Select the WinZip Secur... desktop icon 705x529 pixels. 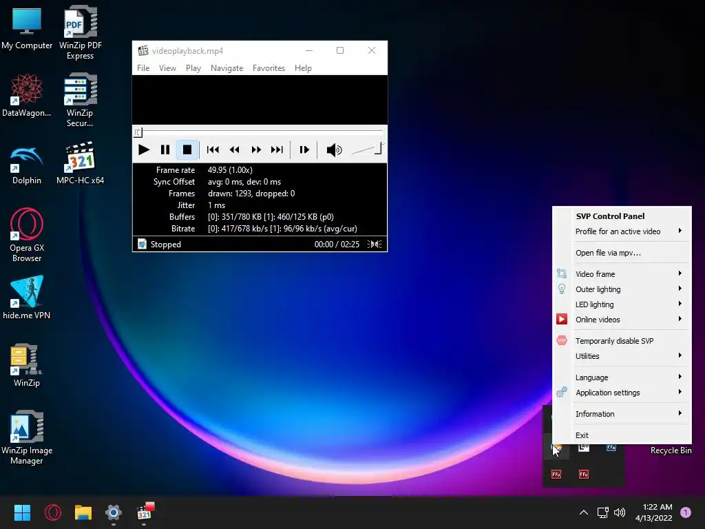coord(80,100)
